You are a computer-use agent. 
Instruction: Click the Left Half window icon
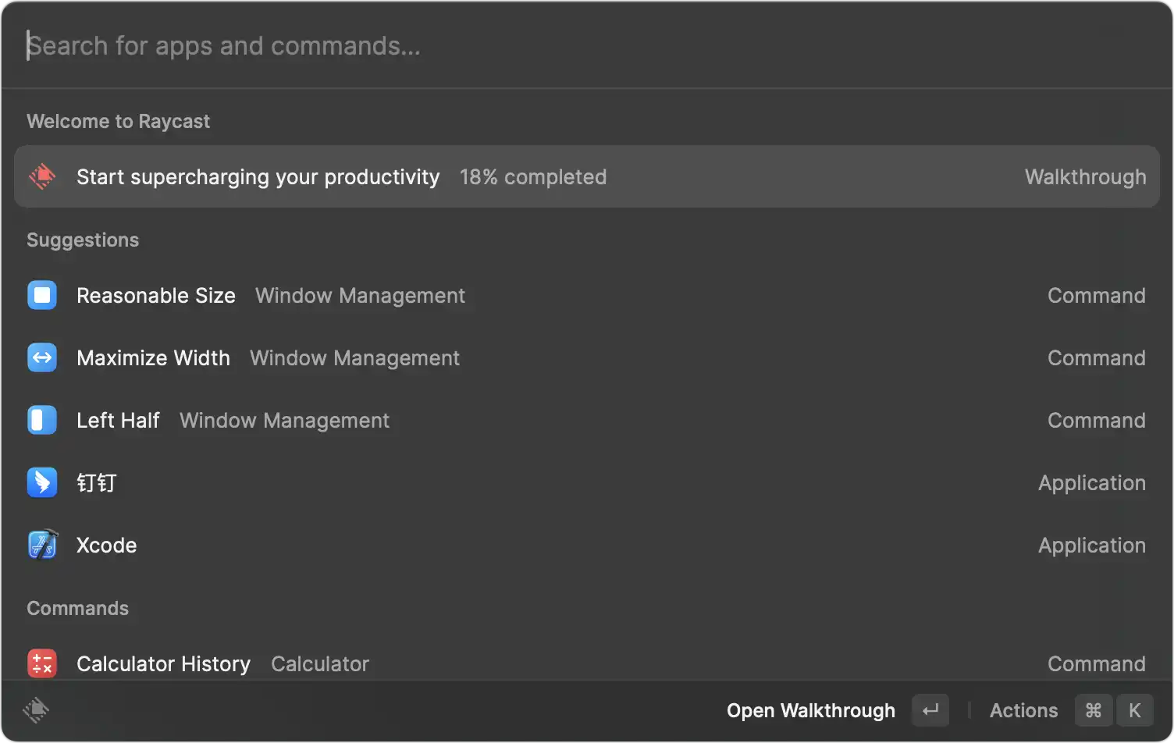tap(42, 421)
